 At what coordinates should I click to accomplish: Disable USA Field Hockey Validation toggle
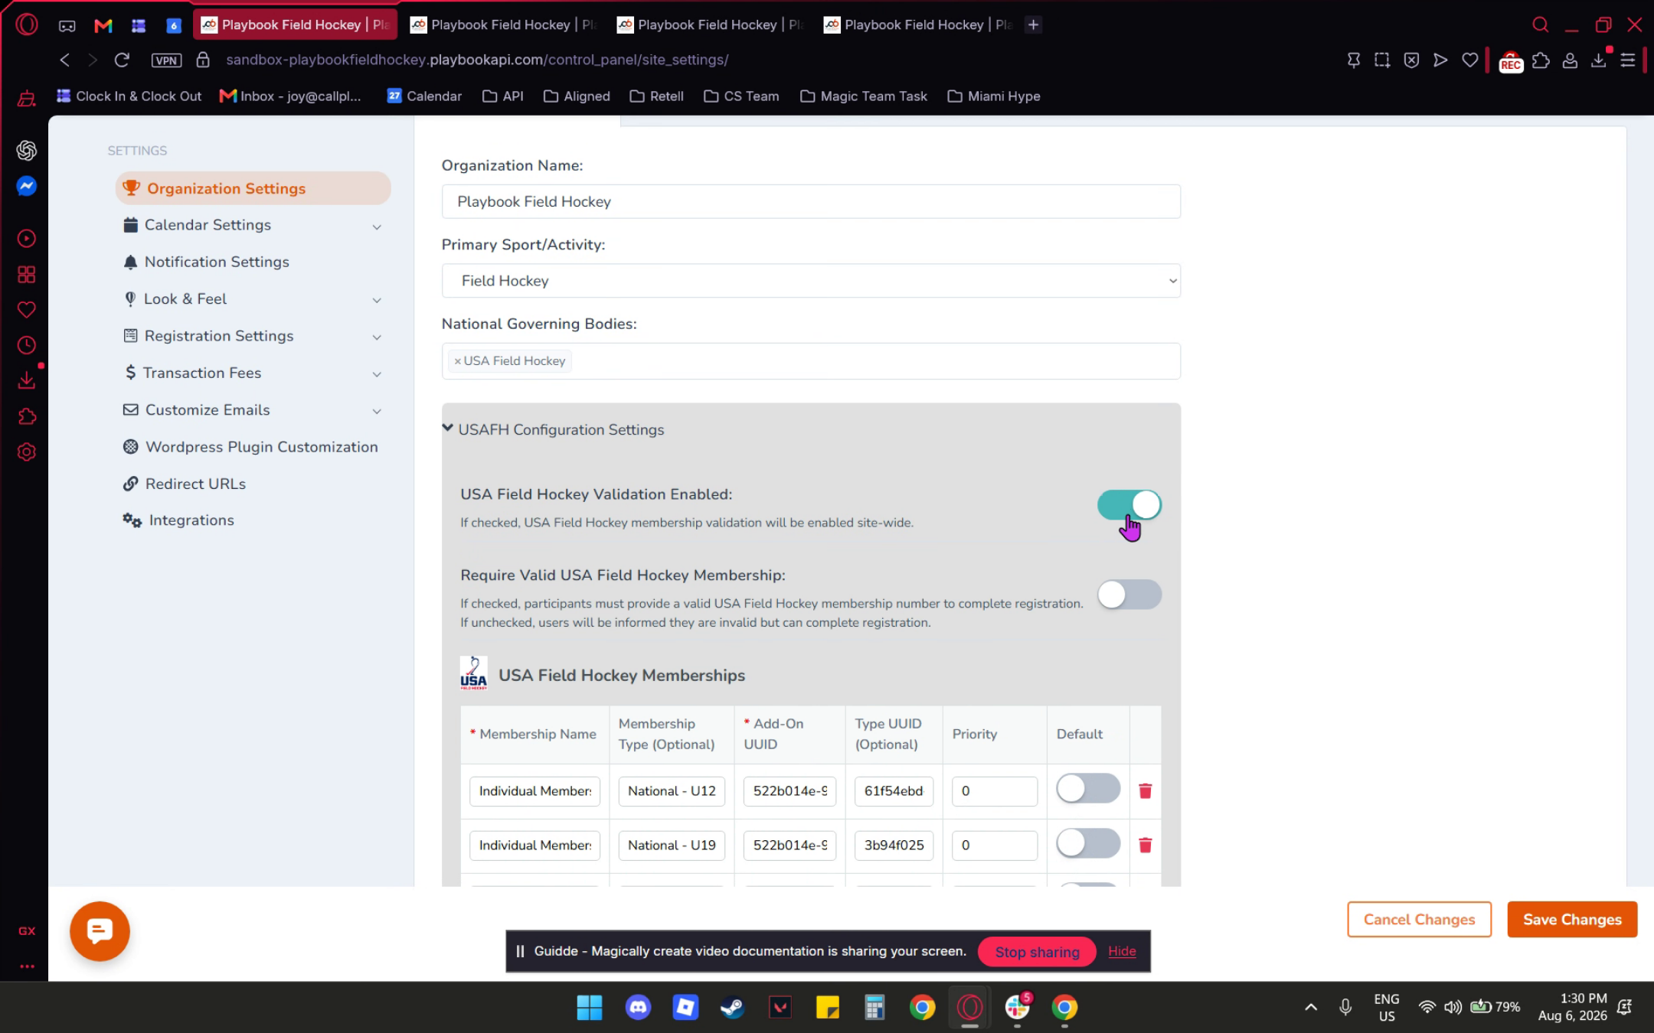1129,505
